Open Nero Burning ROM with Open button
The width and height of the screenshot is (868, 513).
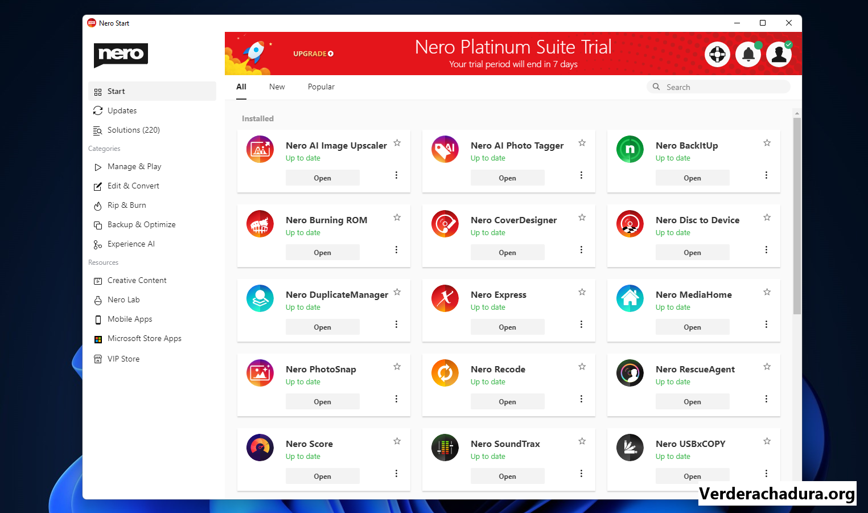pos(323,252)
